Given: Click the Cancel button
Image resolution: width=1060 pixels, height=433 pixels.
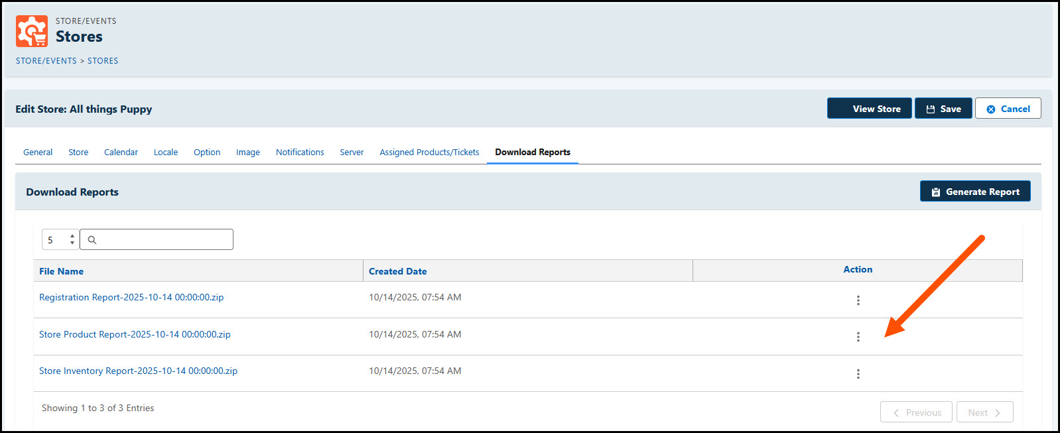Looking at the screenshot, I should (1008, 109).
